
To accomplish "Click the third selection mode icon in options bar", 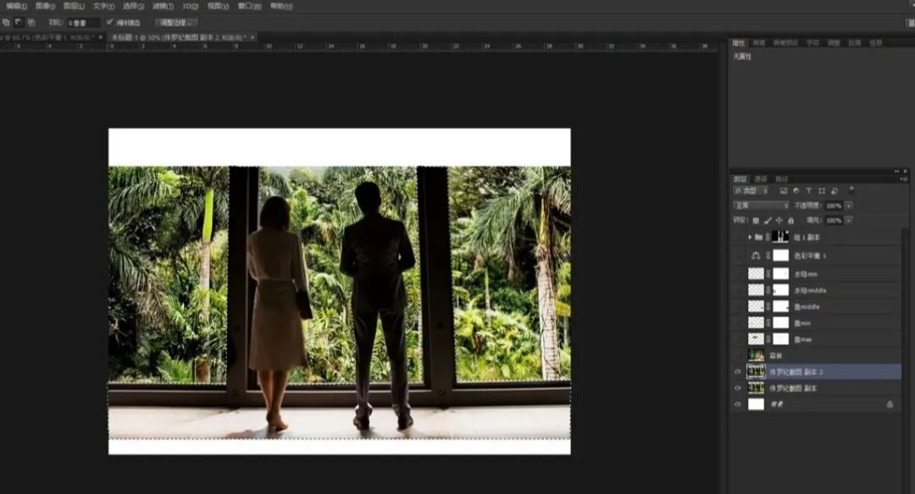I will coord(31,23).
